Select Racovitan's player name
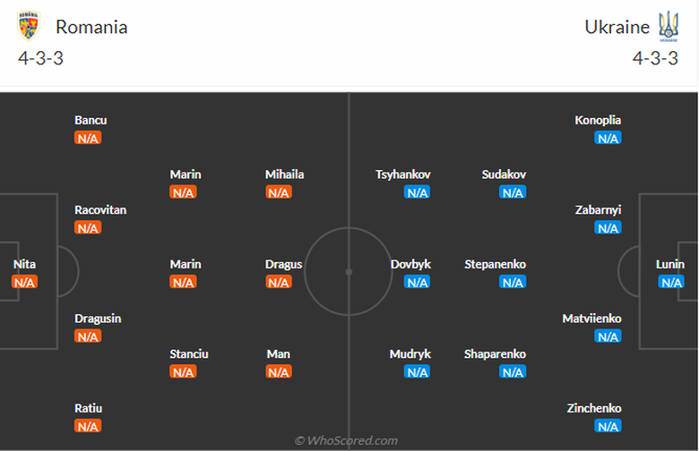699x451 pixels. click(x=100, y=210)
